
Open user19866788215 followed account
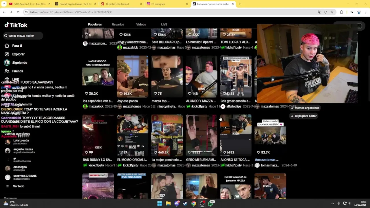[21, 177]
